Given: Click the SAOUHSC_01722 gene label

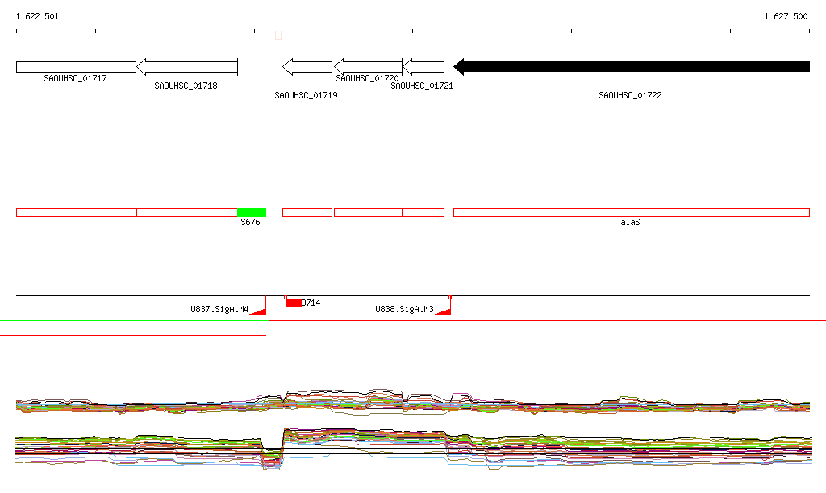Looking at the screenshot, I should (x=630, y=95).
